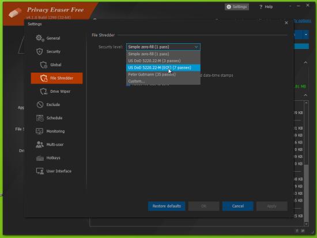The height and width of the screenshot is (238, 317).
Task: Collapse the upper chevron in main window
Action: click(305, 62)
